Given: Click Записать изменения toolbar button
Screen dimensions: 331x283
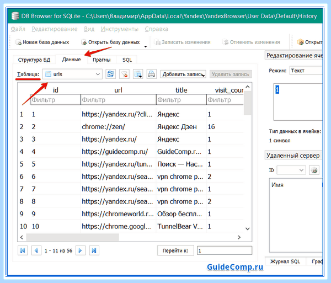Looking at the screenshot, I should point(183,42).
